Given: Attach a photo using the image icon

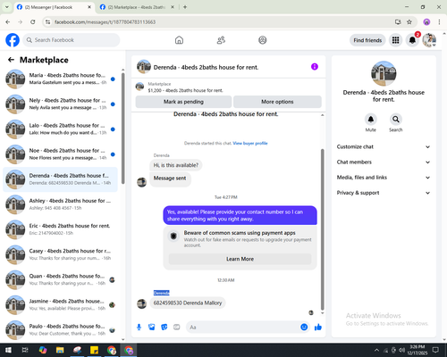Looking at the screenshot, I should [152, 328].
